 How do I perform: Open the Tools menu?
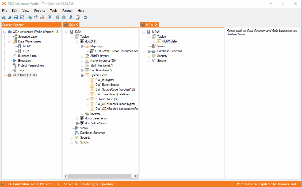coord(53,11)
